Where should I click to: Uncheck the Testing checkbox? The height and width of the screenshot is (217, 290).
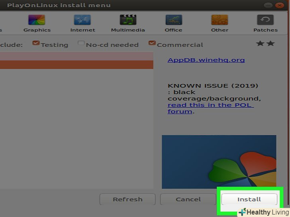(36, 43)
